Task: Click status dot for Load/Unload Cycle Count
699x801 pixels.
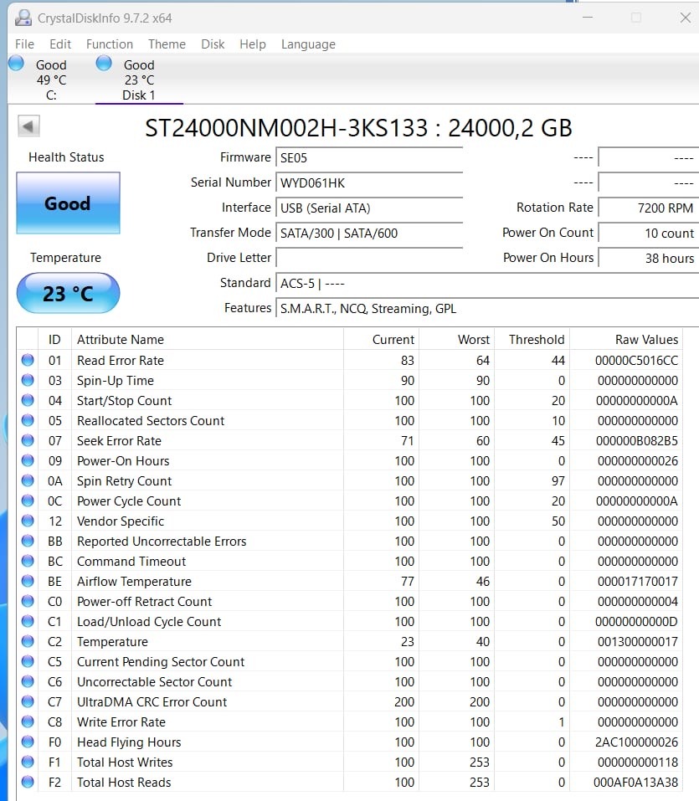Action: (x=28, y=621)
